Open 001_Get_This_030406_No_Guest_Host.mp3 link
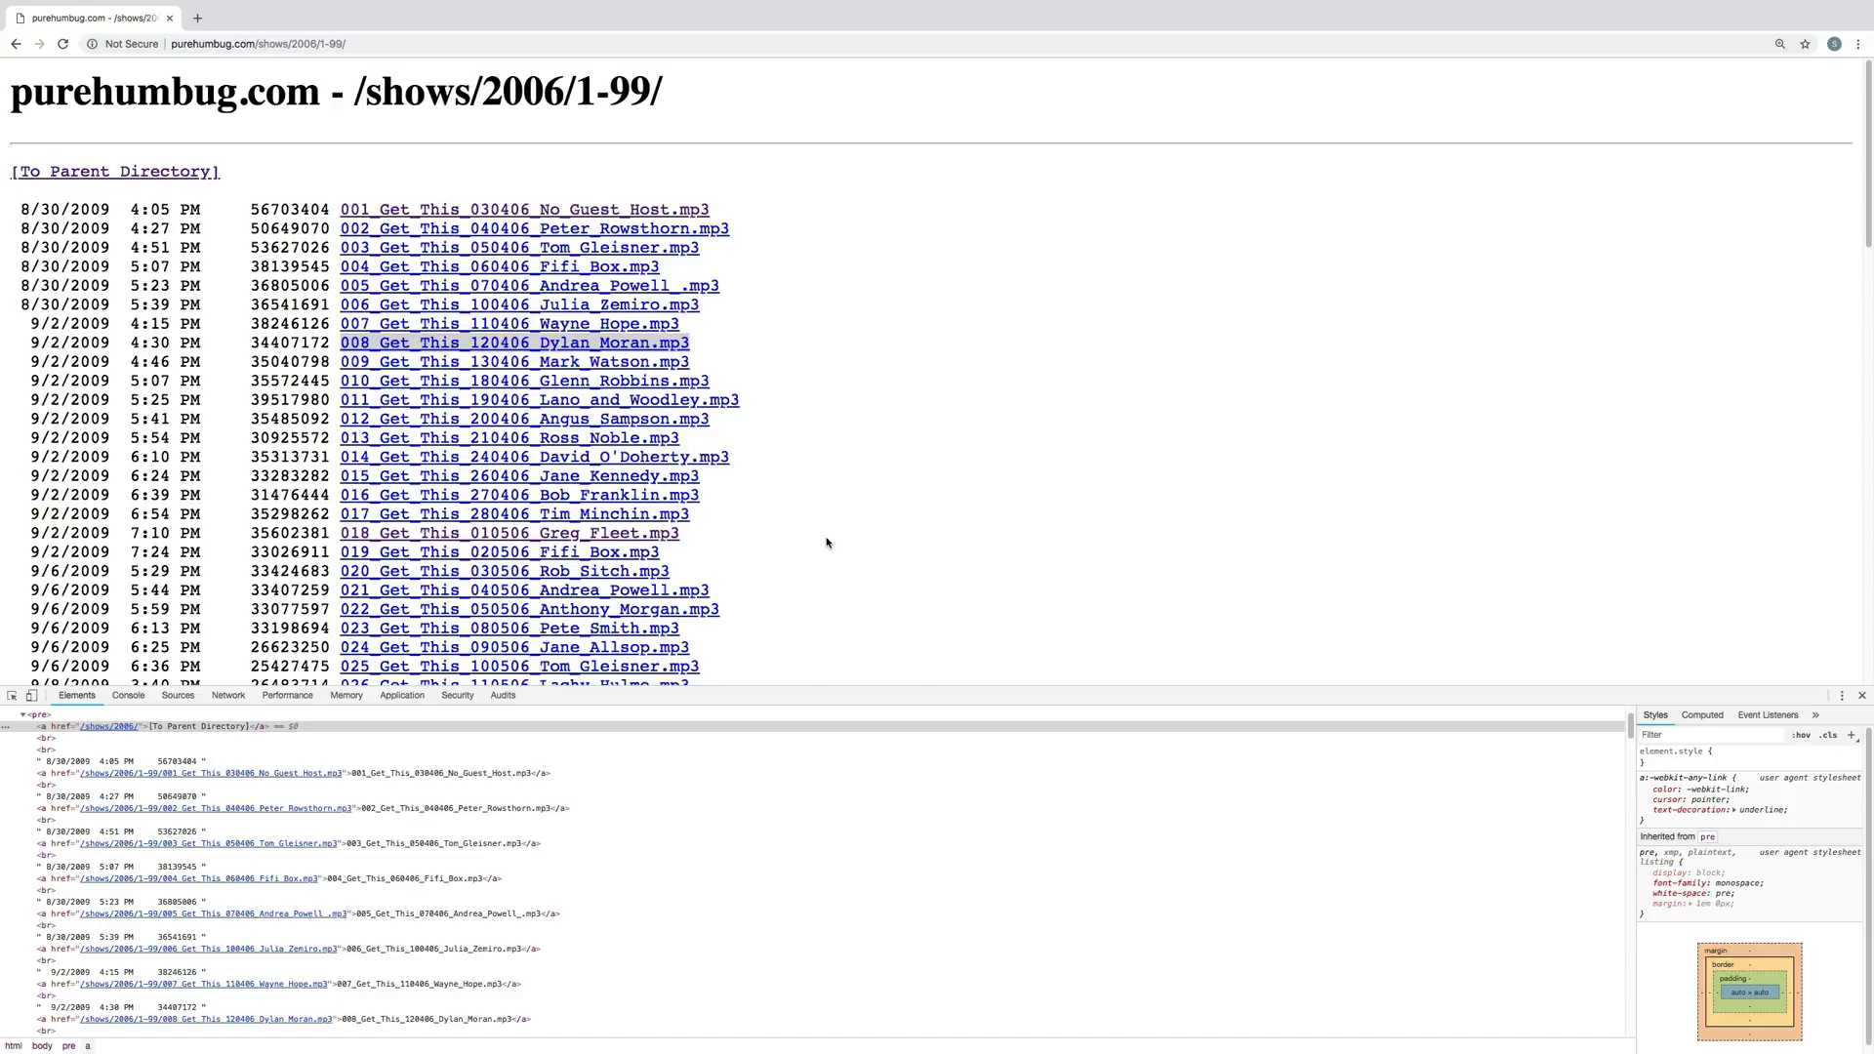 (524, 209)
